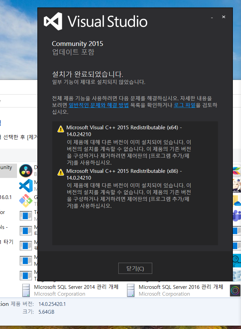Click the size value 5.64GB
Image resolution: width=241 pixels, height=329 pixels.
click(46, 312)
